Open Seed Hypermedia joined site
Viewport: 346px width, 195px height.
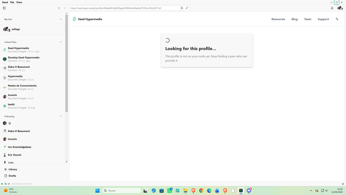pos(33,50)
